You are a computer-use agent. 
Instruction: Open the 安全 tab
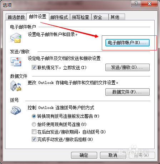tap(100, 17)
